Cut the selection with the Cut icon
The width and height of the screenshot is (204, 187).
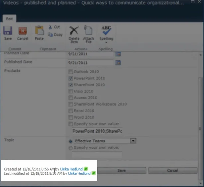[x=50, y=27]
